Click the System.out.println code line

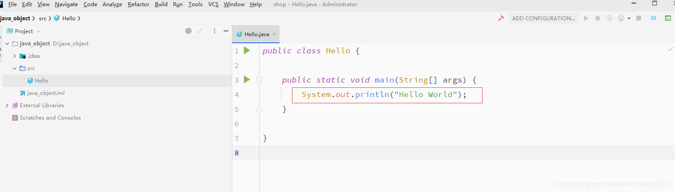tap(384, 94)
